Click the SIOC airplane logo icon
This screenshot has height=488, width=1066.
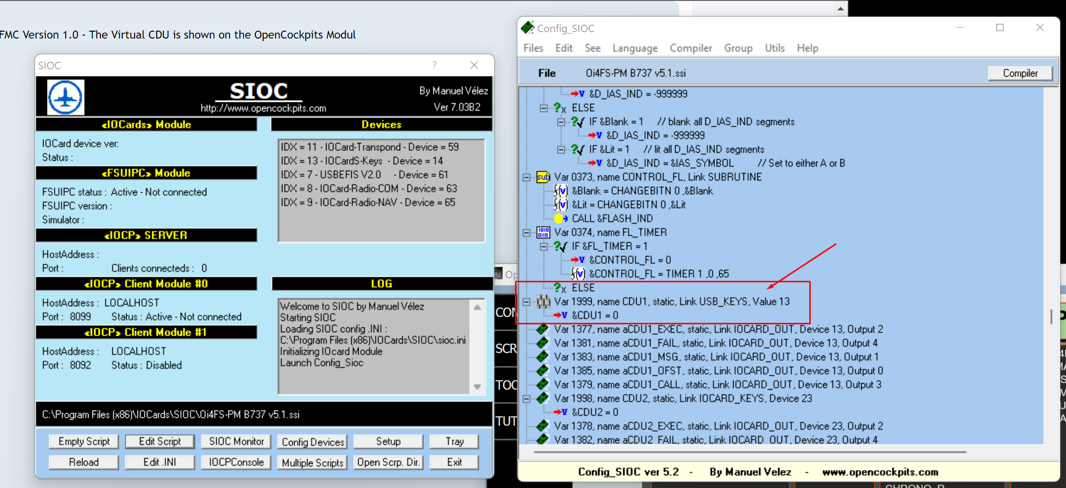pos(65,97)
